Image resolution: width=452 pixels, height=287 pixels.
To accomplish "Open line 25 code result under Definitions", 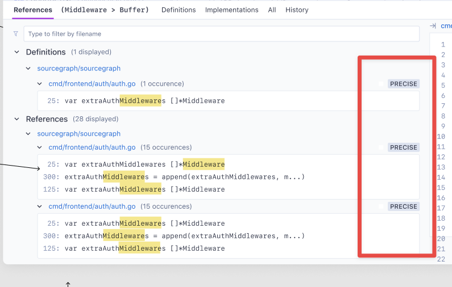I will point(229,100).
